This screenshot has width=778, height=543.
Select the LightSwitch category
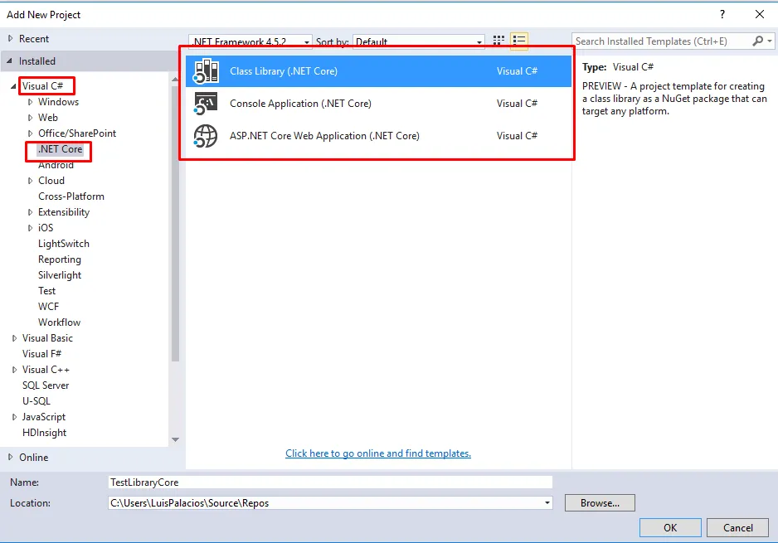click(x=64, y=244)
